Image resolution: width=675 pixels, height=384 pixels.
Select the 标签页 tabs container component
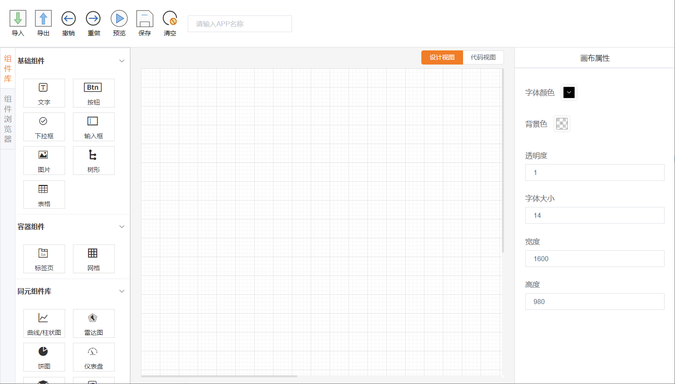coord(44,259)
